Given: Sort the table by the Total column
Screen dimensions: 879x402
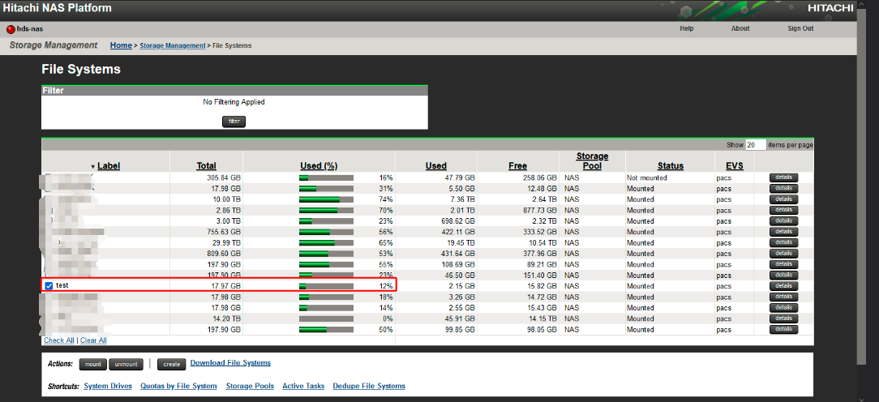Looking at the screenshot, I should (x=206, y=165).
